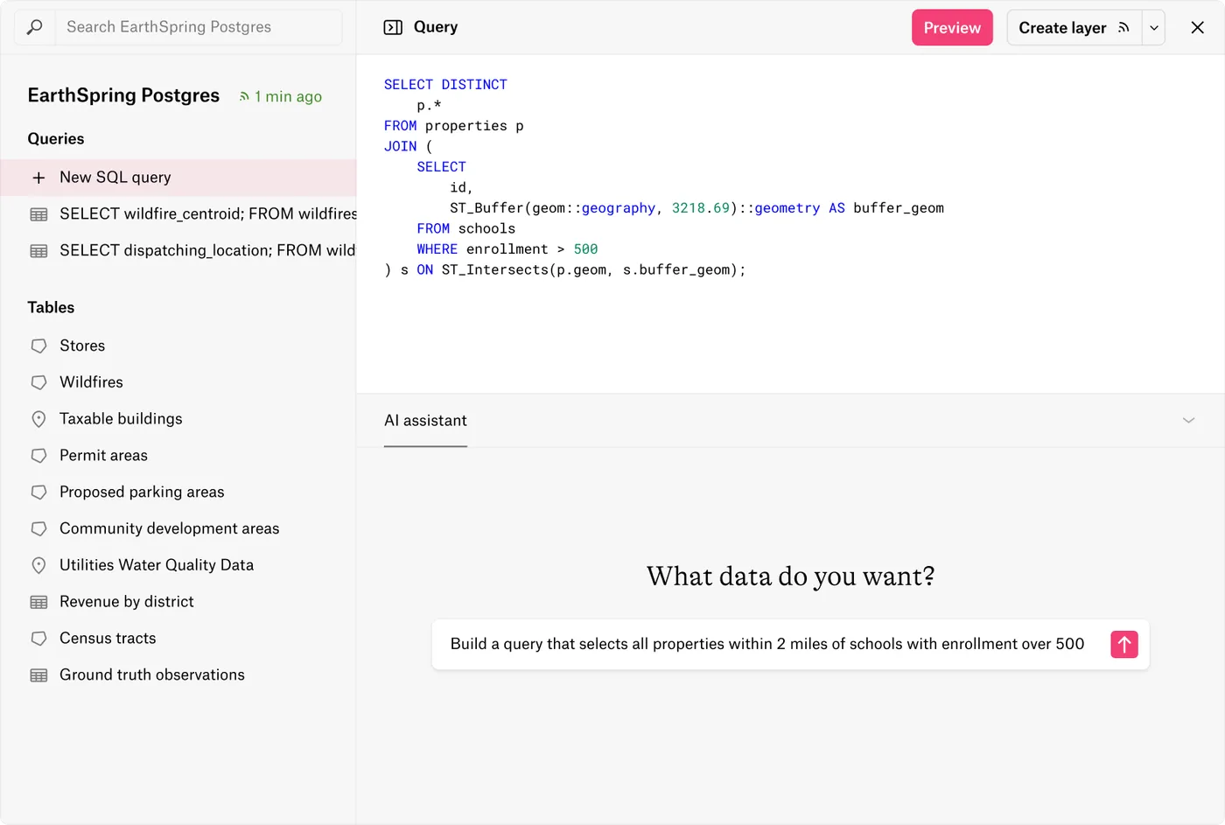Click the sync status icon beside 1 min ago
The height and width of the screenshot is (825, 1225).
tap(244, 97)
